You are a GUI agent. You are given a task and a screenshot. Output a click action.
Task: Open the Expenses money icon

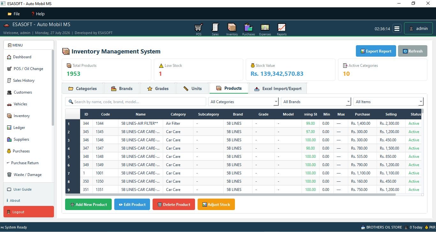[x=265, y=29]
